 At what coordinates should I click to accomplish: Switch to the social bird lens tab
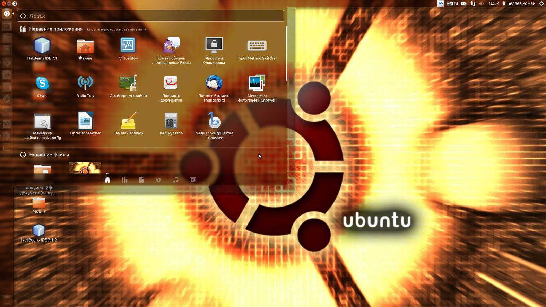tap(158, 179)
